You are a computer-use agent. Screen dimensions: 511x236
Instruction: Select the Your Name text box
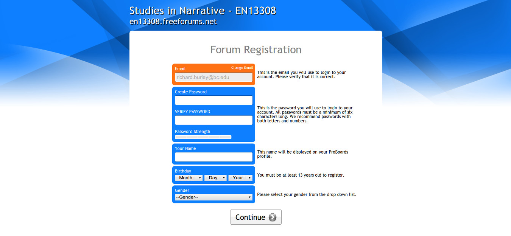click(x=213, y=157)
